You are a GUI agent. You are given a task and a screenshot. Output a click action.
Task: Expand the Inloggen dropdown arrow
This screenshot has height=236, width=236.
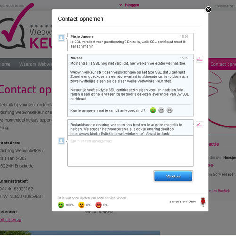tap(121, 5)
